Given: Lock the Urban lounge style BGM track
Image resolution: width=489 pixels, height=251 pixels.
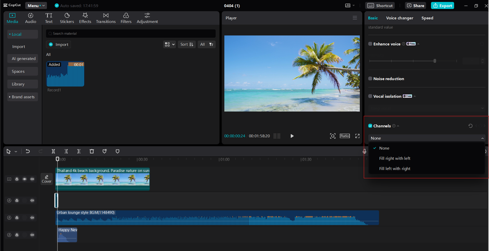Looking at the screenshot, I should (x=17, y=218).
